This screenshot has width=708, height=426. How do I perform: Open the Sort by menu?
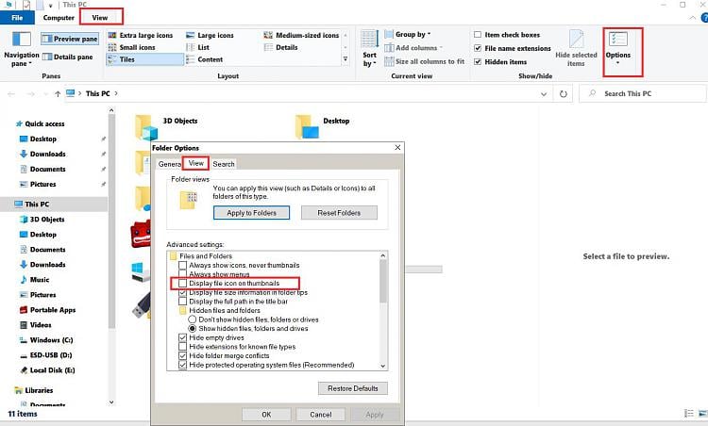pos(369,49)
